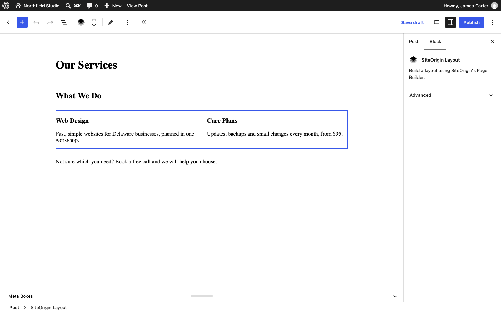Undo the last change
The width and height of the screenshot is (501, 313).
point(36,22)
